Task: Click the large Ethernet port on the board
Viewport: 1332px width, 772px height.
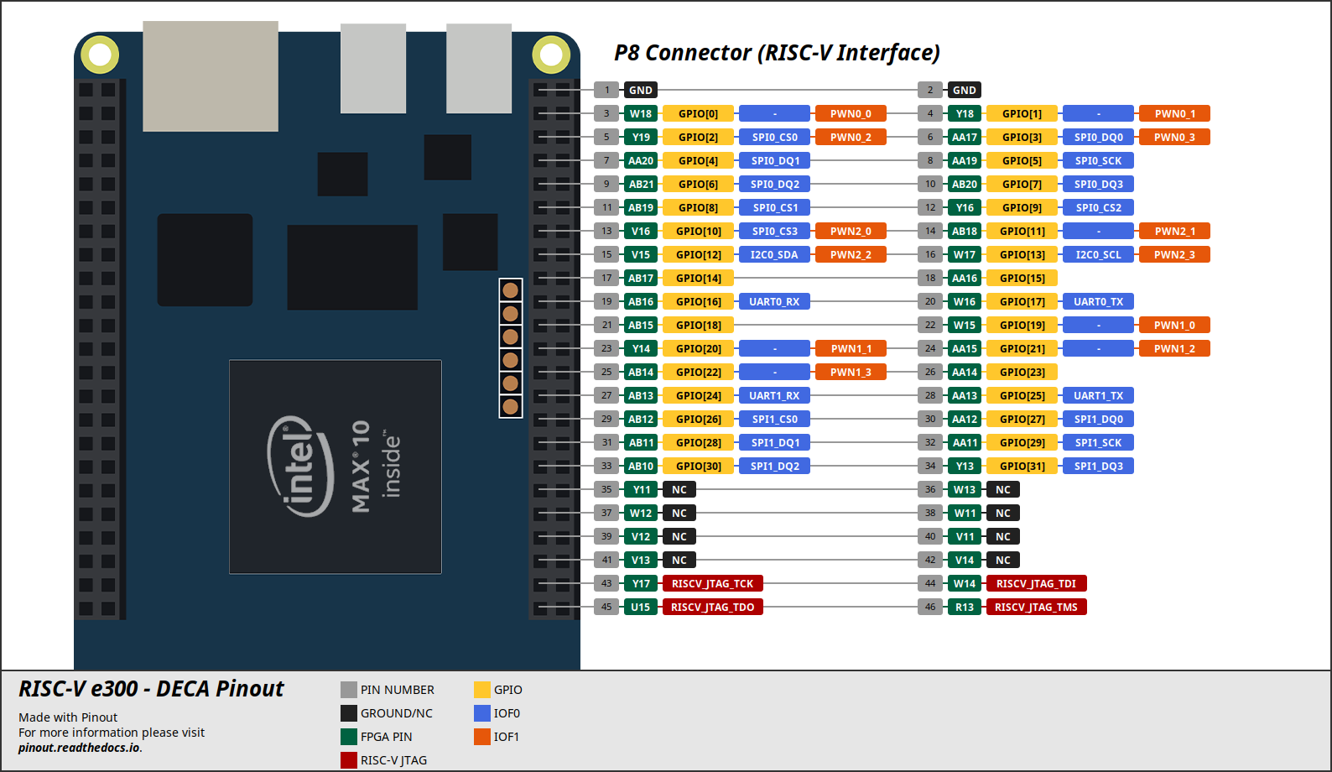Action: point(211,76)
